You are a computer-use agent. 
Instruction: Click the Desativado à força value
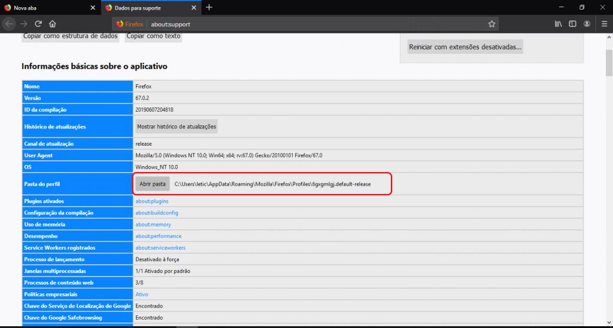point(157,259)
